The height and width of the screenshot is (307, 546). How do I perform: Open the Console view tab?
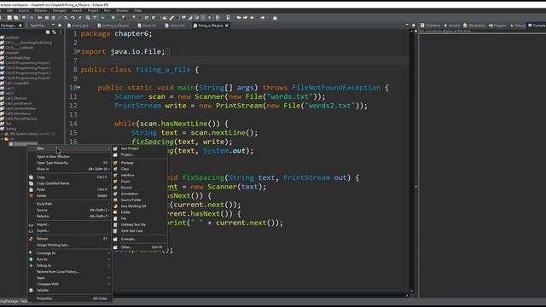pos(537,26)
